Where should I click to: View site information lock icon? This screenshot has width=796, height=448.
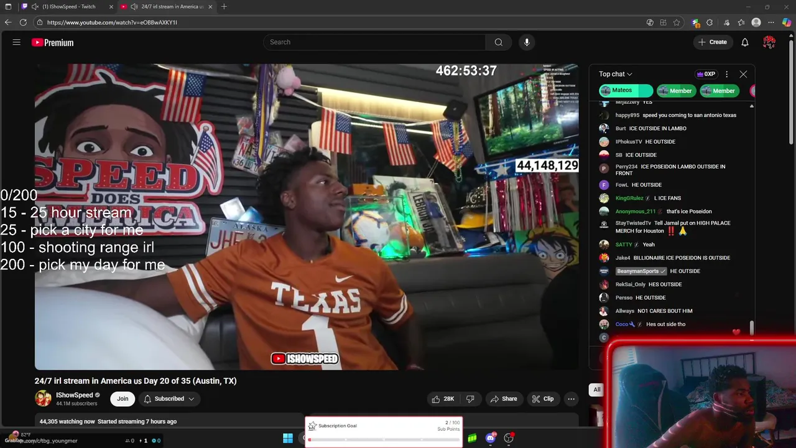pos(40,22)
